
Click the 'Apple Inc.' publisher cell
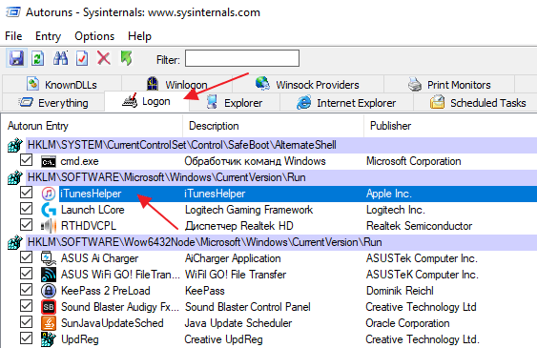point(389,194)
